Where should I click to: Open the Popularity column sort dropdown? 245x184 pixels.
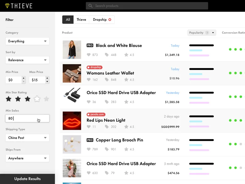point(213,33)
